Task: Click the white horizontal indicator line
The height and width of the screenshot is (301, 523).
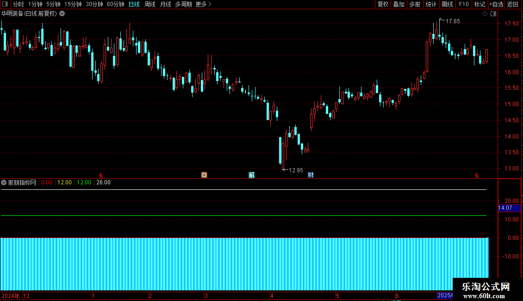Action: coord(243,189)
